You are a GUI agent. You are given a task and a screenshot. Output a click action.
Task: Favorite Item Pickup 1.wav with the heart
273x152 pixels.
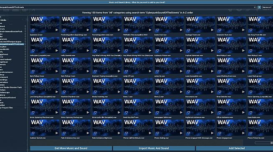(220, 51)
